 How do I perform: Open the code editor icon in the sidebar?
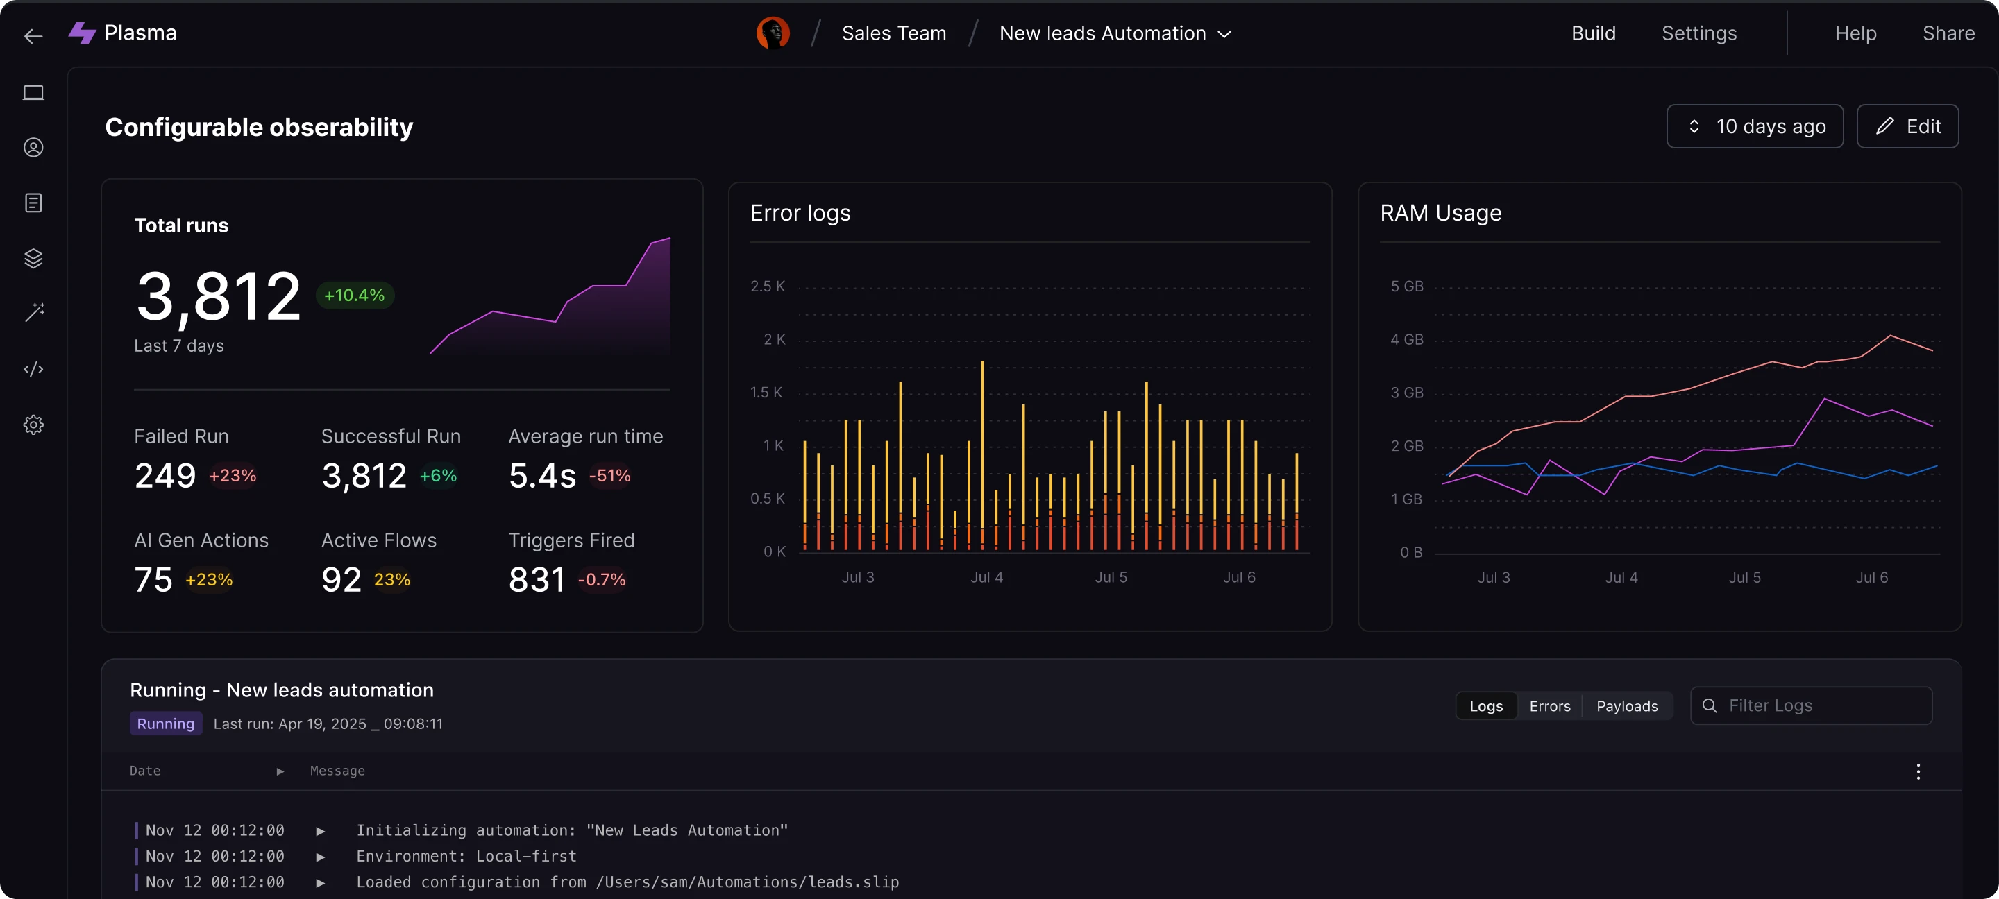pos(33,368)
